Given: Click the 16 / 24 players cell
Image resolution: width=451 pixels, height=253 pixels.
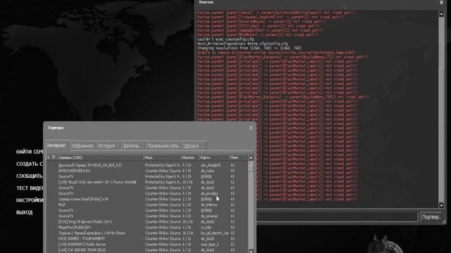Looking at the screenshot, I should click(187, 233).
